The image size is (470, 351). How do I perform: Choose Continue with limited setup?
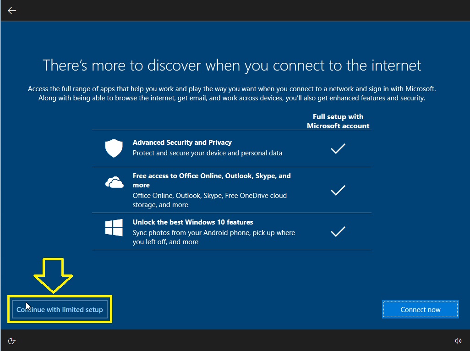coord(60,309)
